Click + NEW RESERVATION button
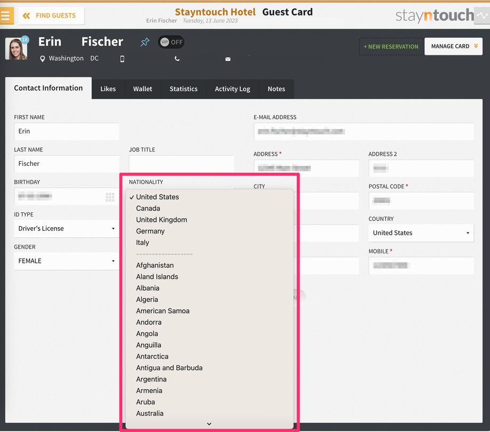490x432 pixels. tap(391, 46)
